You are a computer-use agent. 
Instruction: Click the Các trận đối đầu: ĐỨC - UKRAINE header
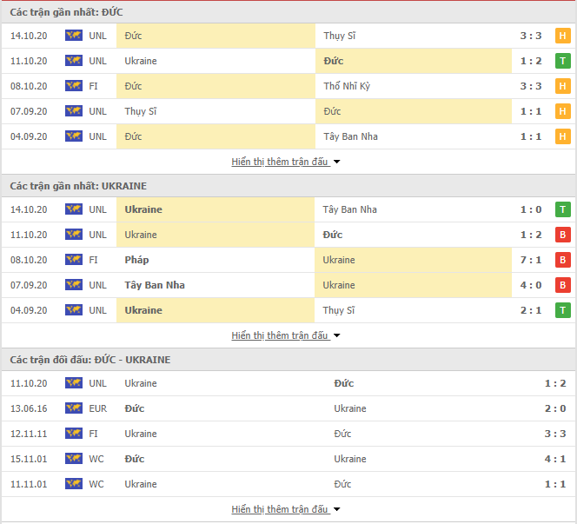[x=90, y=360]
